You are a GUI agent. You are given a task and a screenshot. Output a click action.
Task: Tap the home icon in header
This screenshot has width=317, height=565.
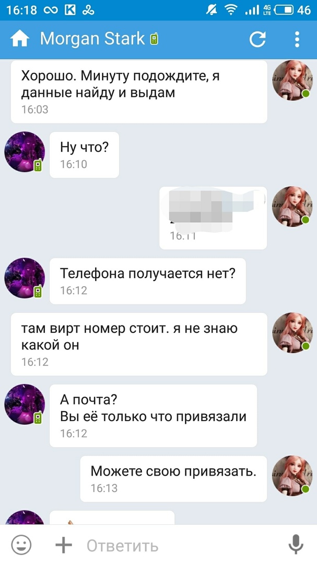20,39
